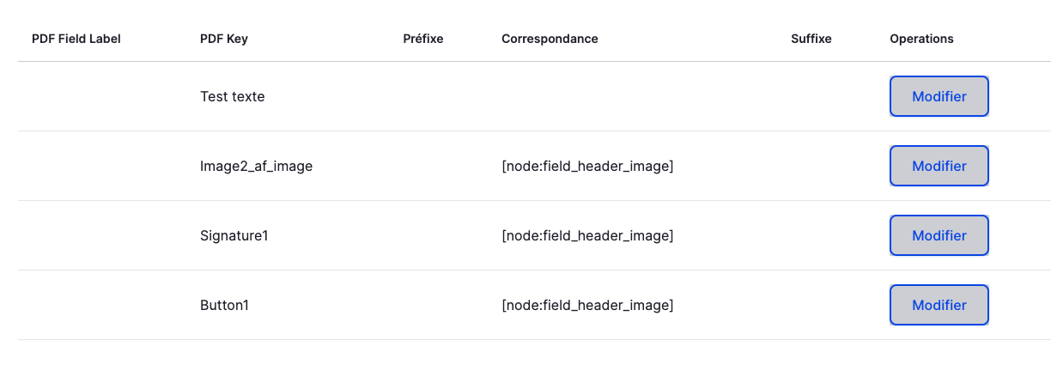Click the Préfixe column header
Viewport: 1051px width, 377px height.
click(423, 39)
